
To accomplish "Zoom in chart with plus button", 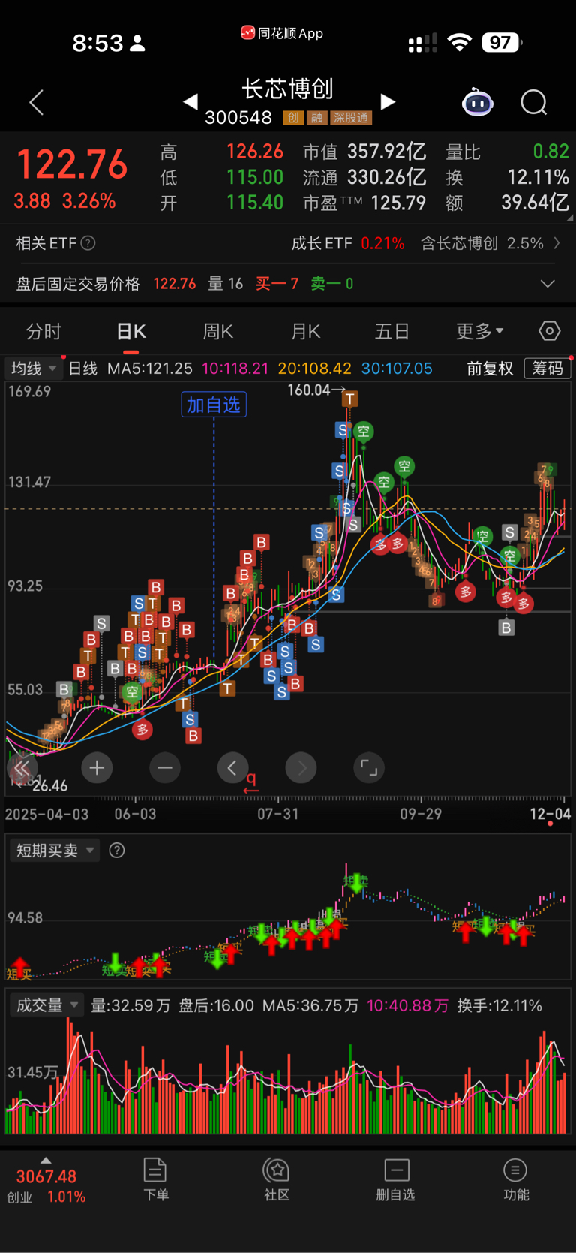I will click(x=97, y=767).
